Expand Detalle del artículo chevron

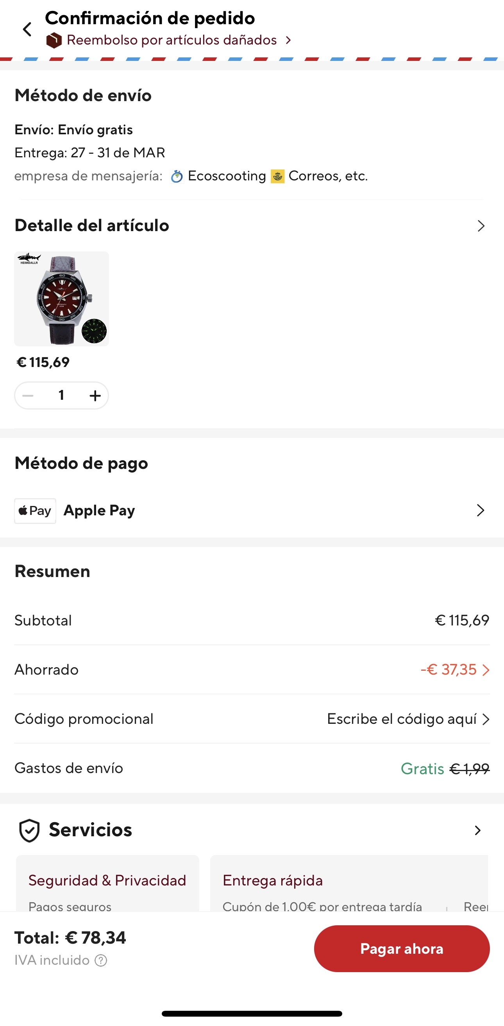[481, 226]
